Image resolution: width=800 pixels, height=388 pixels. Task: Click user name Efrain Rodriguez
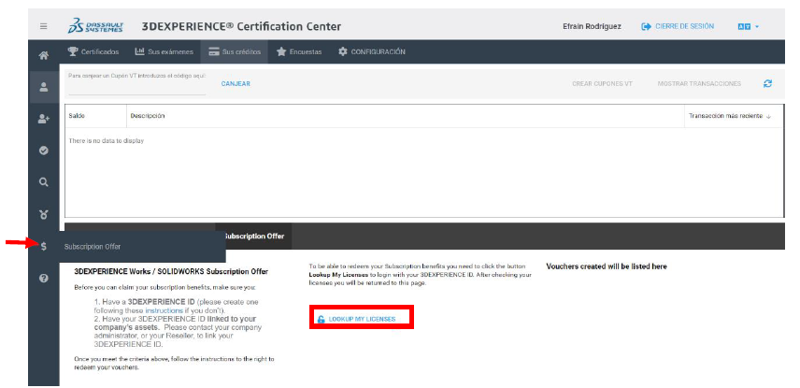tap(592, 26)
